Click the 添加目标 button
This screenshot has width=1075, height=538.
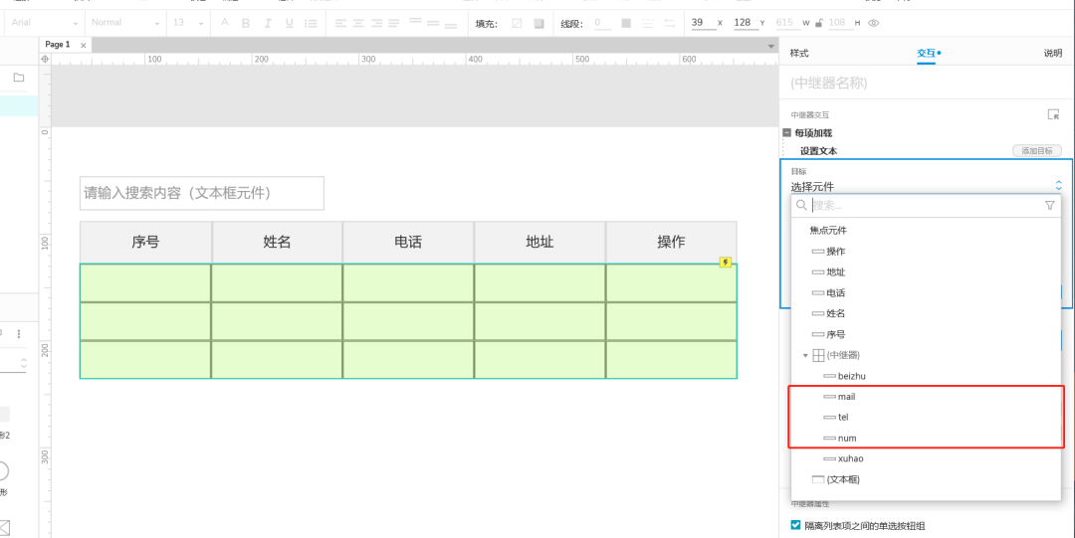pyautogui.click(x=1036, y=151)
